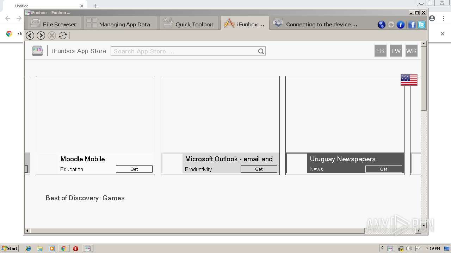Click the Uruguay Newspapers banner image

[x=345, y=114]
